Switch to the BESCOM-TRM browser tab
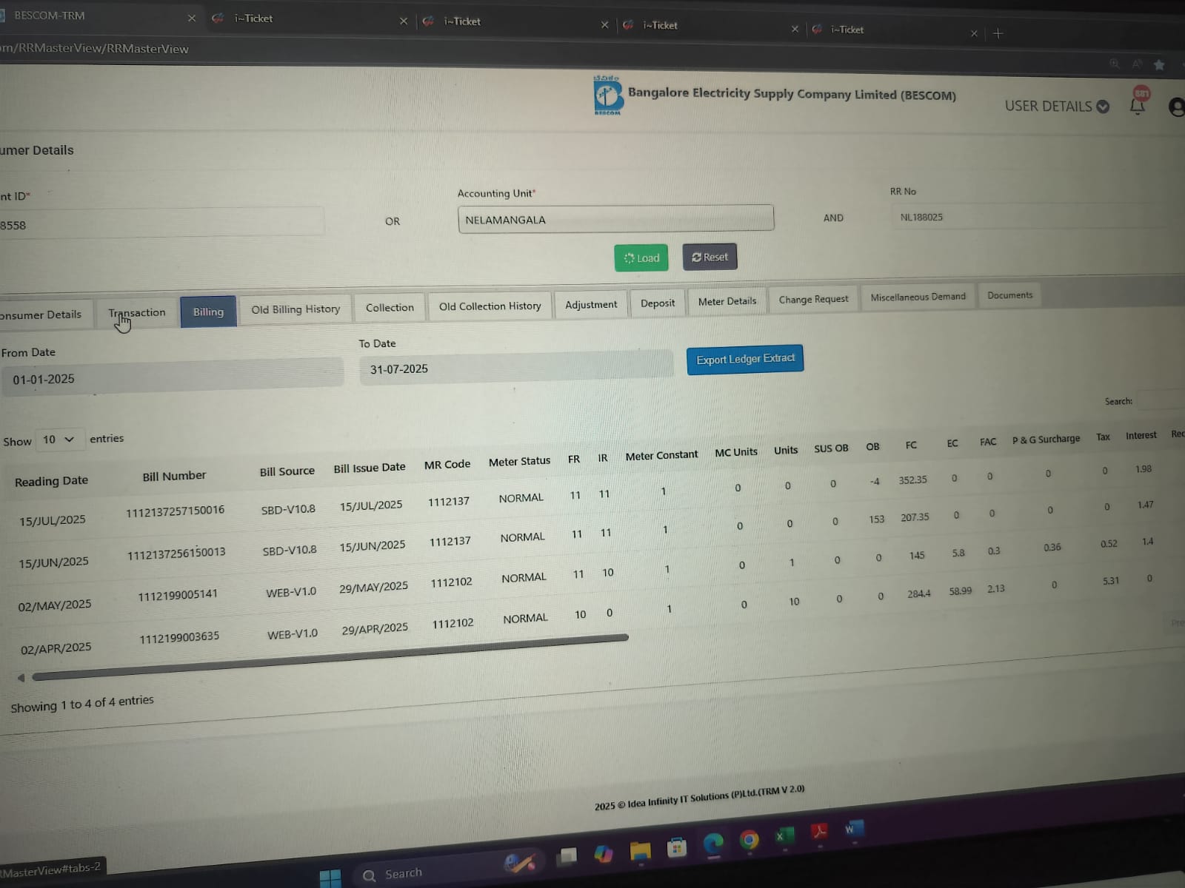 [x=96, y=16]
